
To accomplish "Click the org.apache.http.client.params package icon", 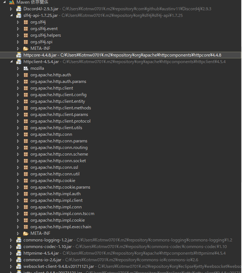I will (x=26, y=115).
